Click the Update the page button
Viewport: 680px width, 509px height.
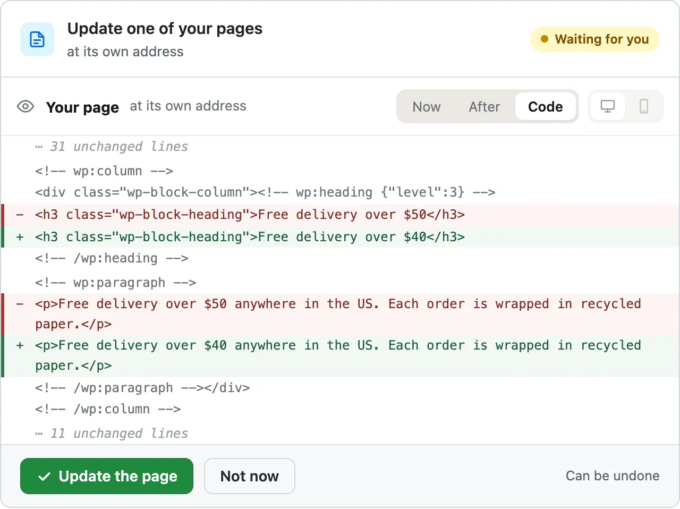[107, 476]
